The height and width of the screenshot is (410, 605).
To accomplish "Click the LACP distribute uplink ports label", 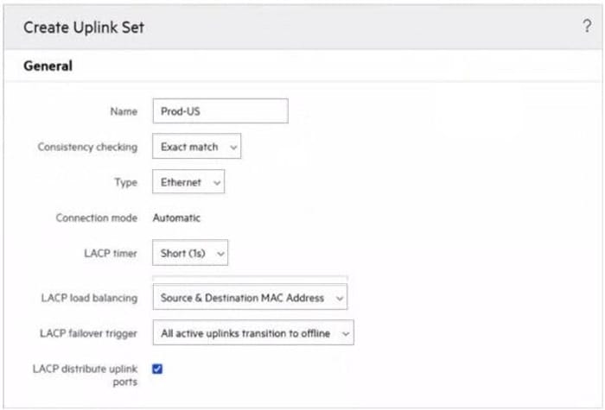I will pyautogui.click(x=86, y=375).
